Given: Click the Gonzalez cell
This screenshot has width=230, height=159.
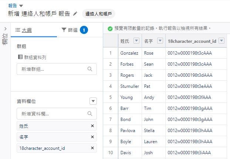Looking at the screenshot, I should pyautogui.click(x=129, y=53).
